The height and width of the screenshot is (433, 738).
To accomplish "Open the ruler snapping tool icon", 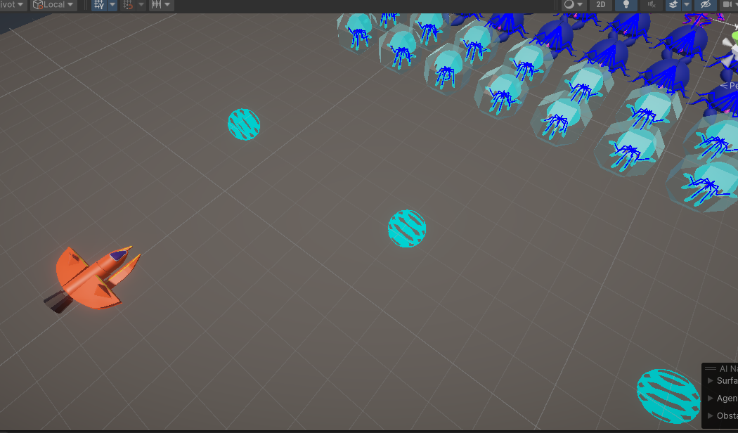I will (x=156, y=5).
